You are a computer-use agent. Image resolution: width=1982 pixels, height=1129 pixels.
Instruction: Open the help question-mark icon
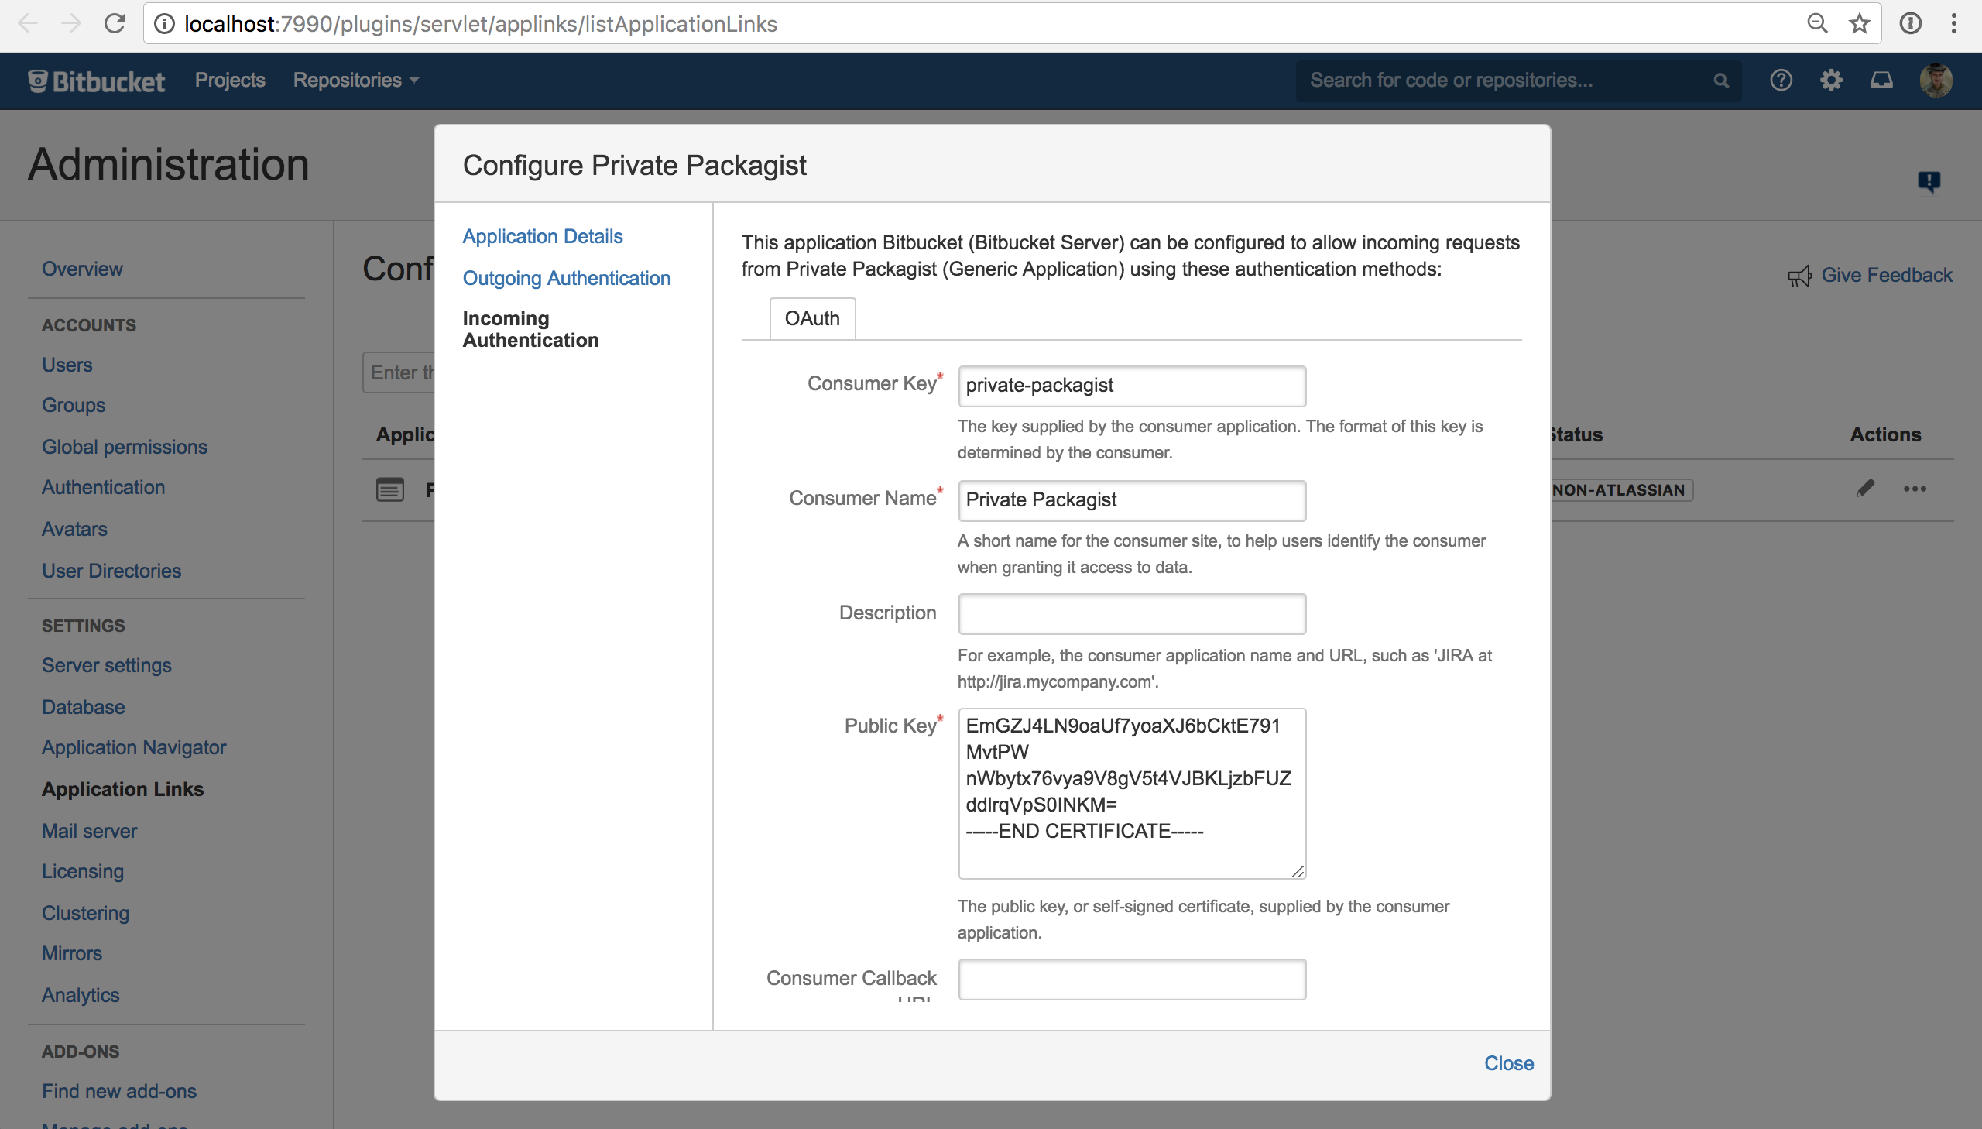[1781, 81]
